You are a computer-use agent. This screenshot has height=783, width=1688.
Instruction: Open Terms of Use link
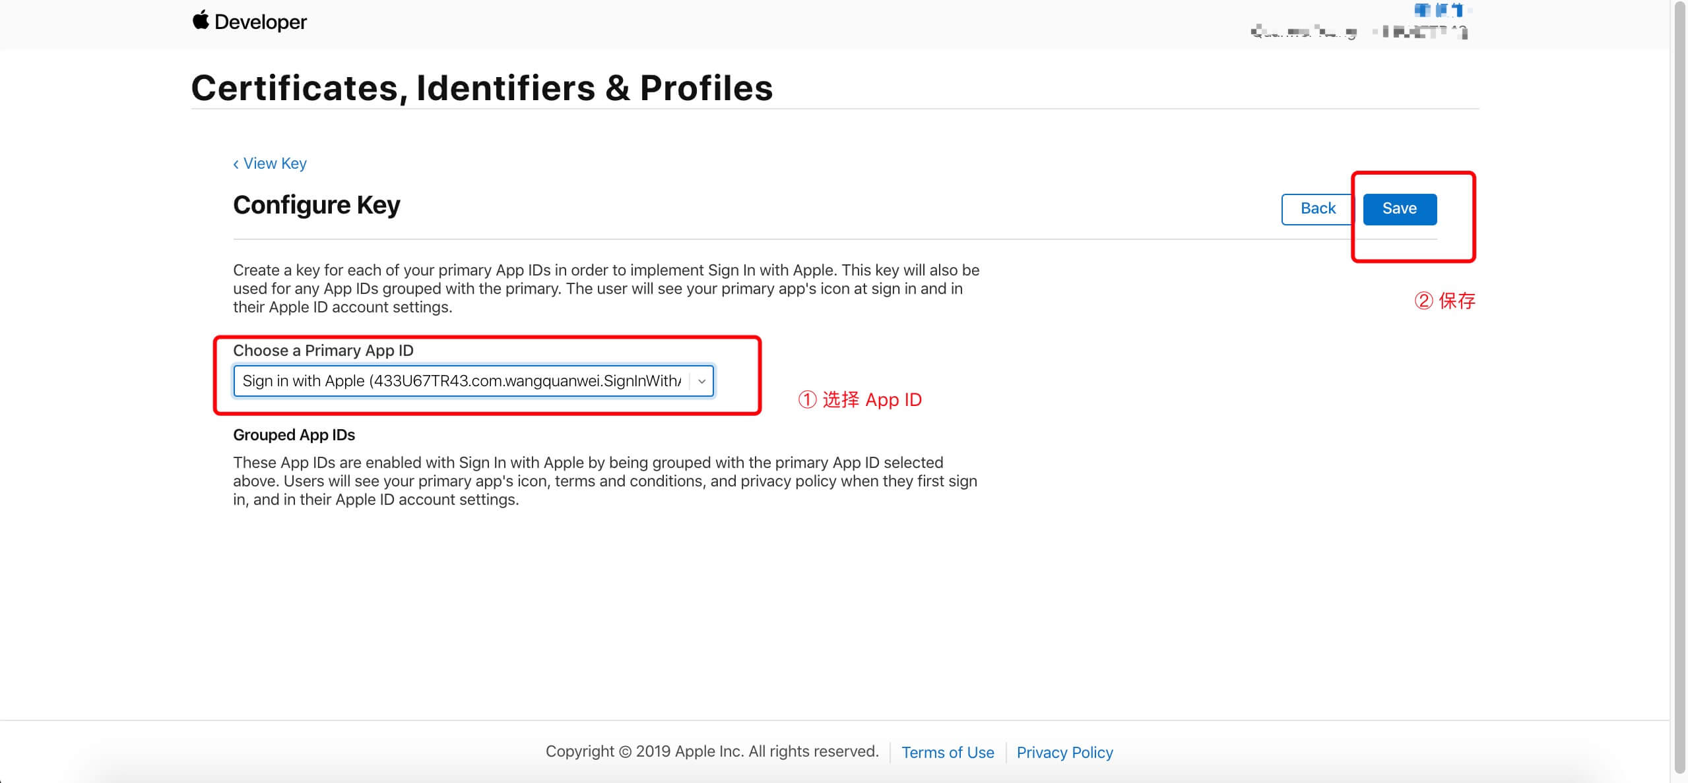click(x=948, y=752)
